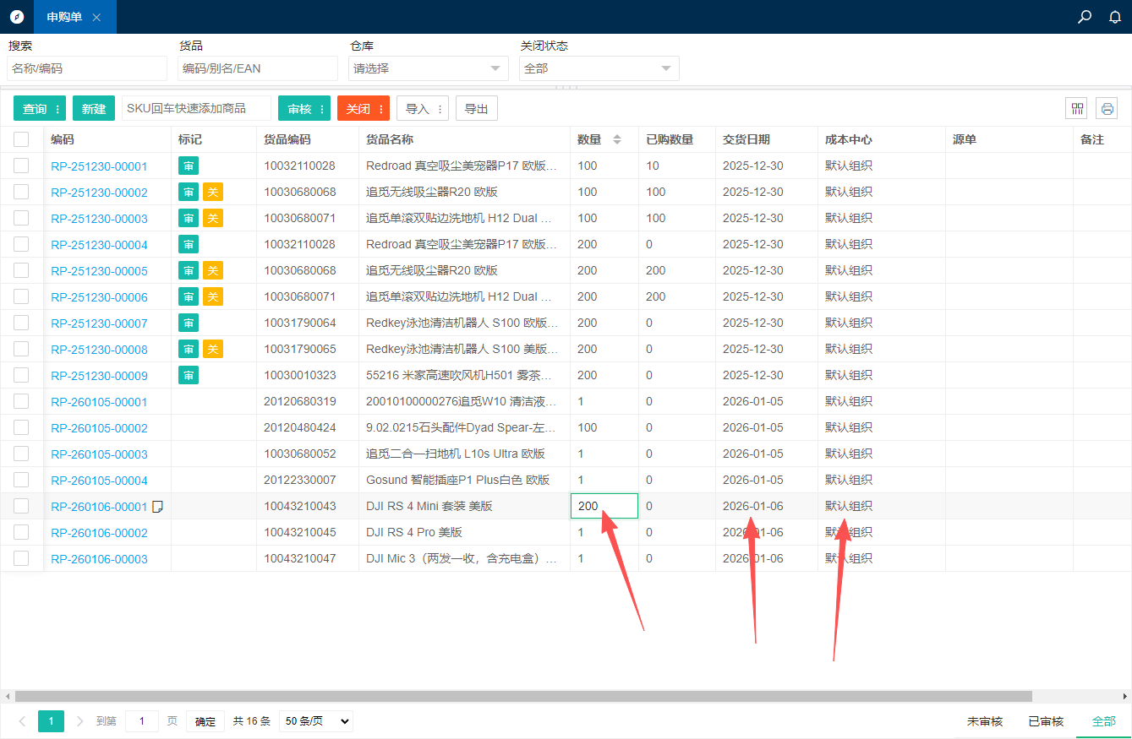
Task: Go to next page arrow
Action: 80,721
